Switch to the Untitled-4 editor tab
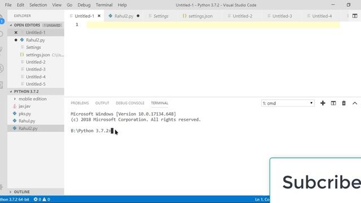Screen dimensions: 361x203 click(322, 16)
